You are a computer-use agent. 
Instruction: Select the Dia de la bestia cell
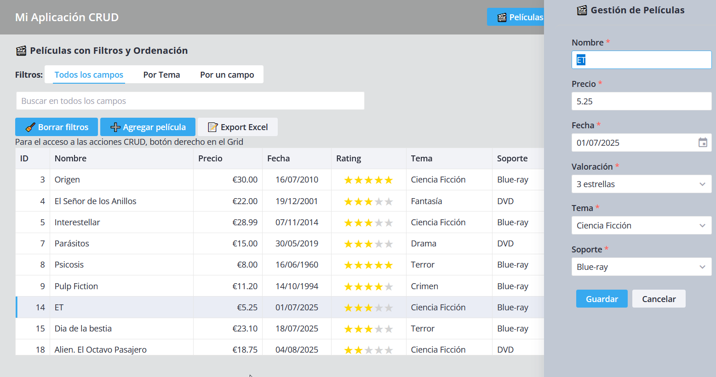click(121, 328)
